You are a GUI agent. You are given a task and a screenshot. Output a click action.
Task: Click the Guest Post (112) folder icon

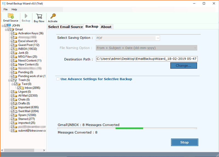16,45
